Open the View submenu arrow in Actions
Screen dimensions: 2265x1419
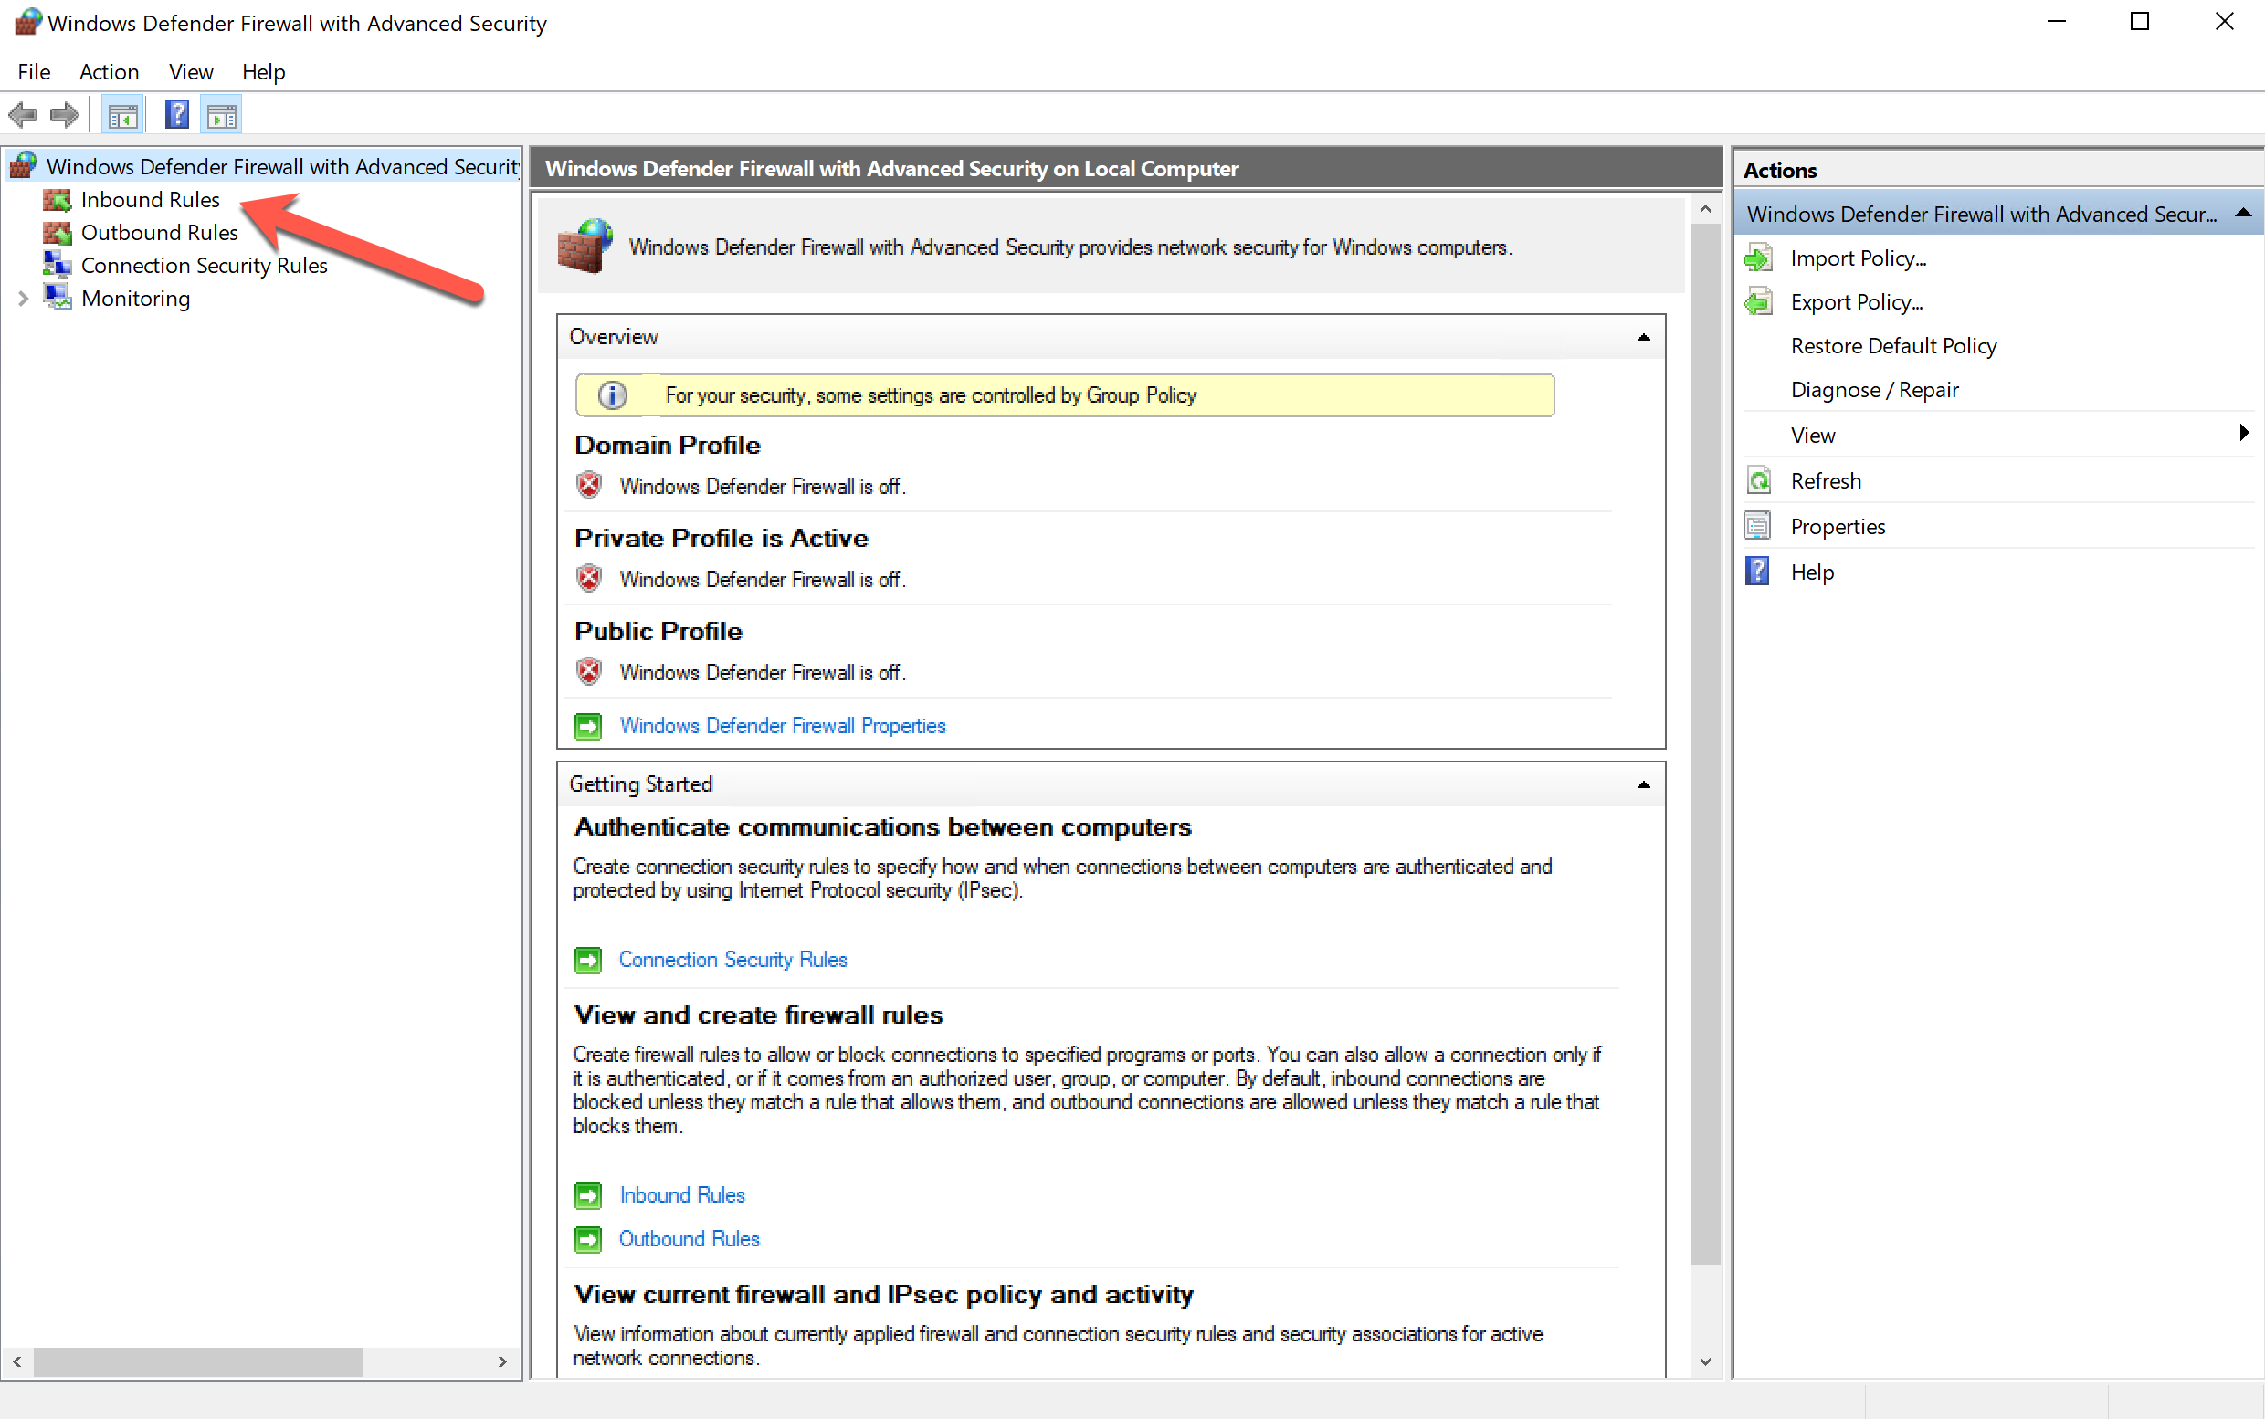(2242, 434)
